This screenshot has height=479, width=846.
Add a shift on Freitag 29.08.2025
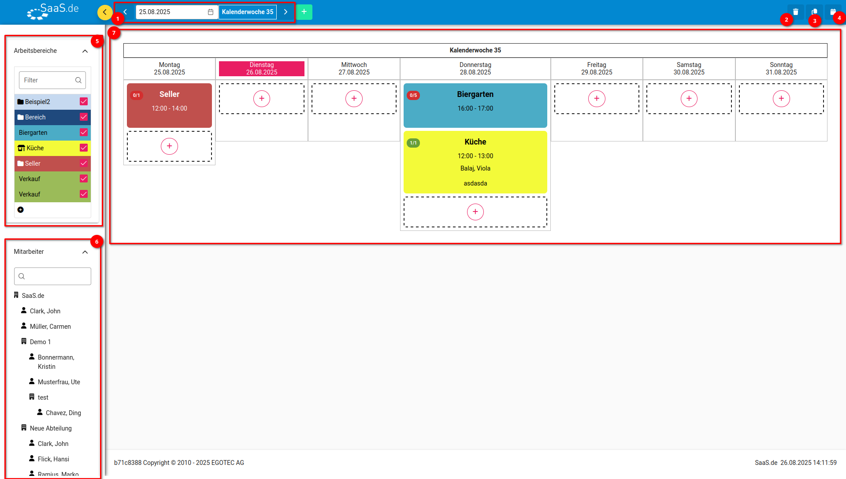(x=597, y=99)
